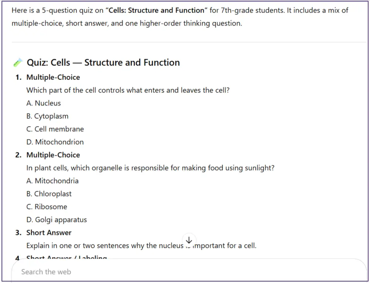Select answer option B. Chloroplast
Image resolution: width=370 pixels, height=283 pixels.
pyautogui.click(x=49, y=193)
